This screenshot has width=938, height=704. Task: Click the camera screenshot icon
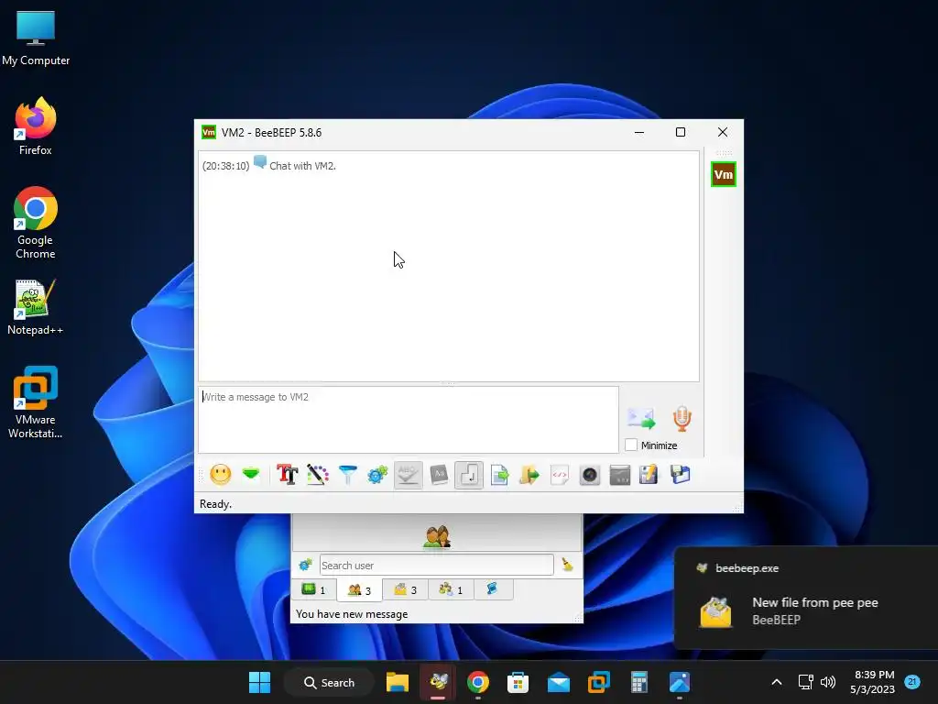tap(589, 475)
